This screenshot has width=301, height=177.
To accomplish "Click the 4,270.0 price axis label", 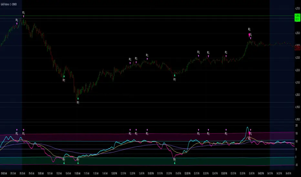I will click(x=297, y=8).
